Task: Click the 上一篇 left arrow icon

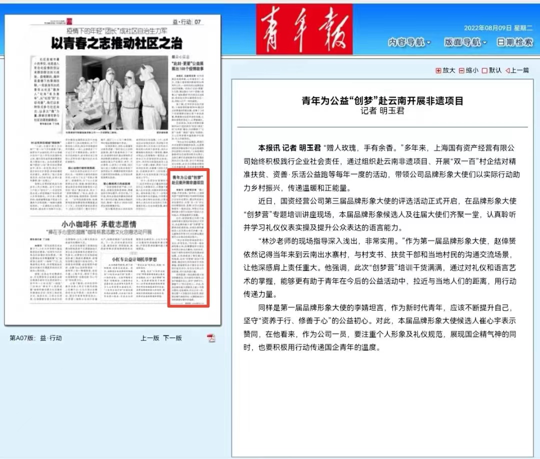Action: point(507,70)
